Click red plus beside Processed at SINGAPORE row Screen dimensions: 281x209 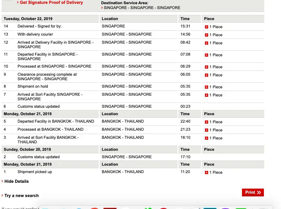(x=206, y=67)
